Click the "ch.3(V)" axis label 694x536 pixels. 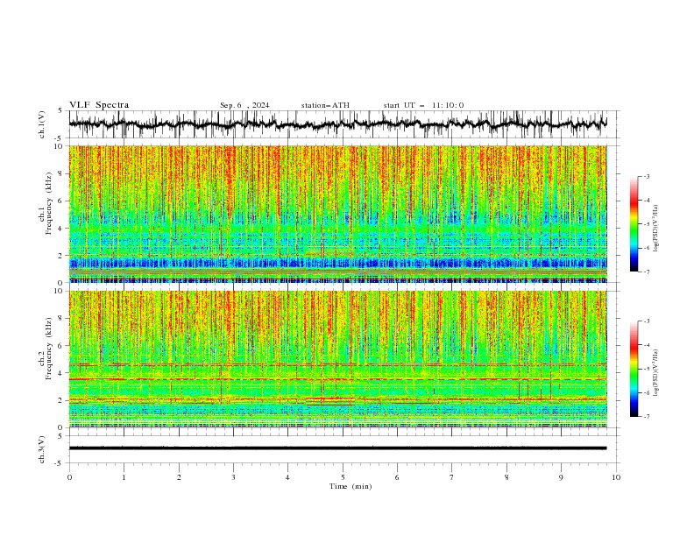(x=42, y=449)
